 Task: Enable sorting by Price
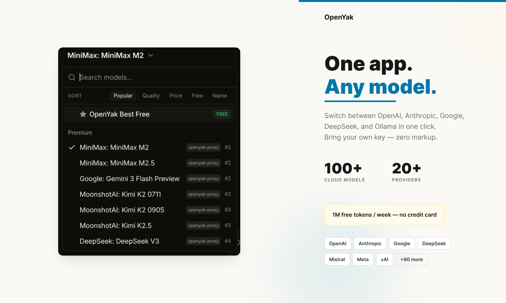176,96
